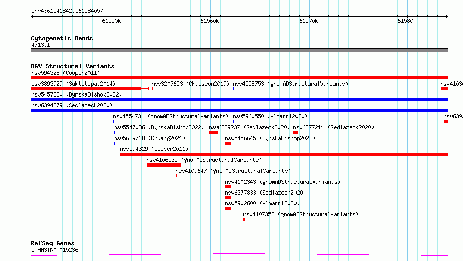Click the blue tick under nsv4554731

[x=114, y=121]
